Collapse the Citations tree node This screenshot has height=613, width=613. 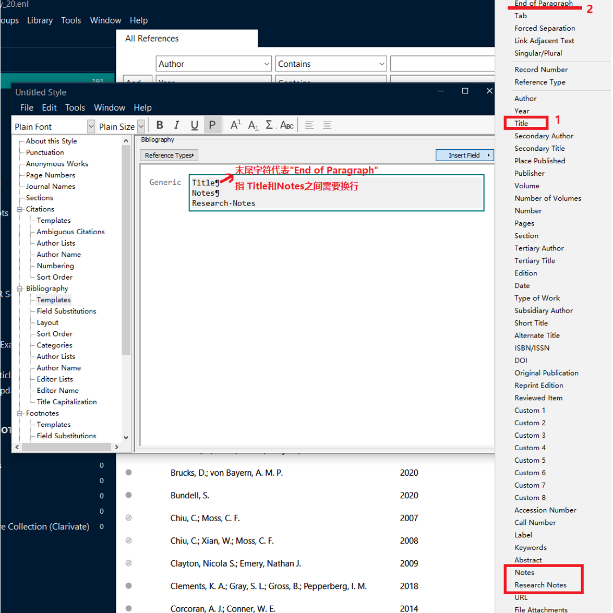[19, 210]
